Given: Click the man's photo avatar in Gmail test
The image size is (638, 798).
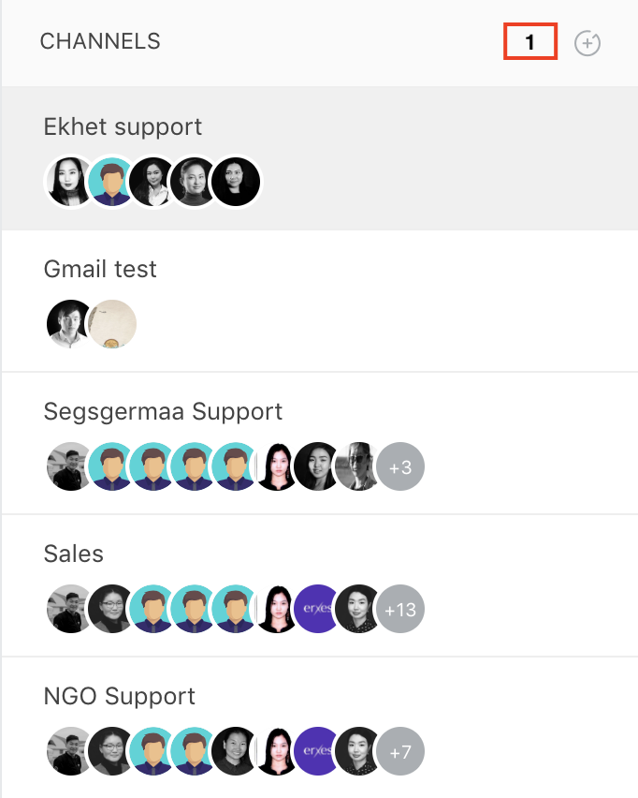Looking at the screenshot, I should coord(70,324).
